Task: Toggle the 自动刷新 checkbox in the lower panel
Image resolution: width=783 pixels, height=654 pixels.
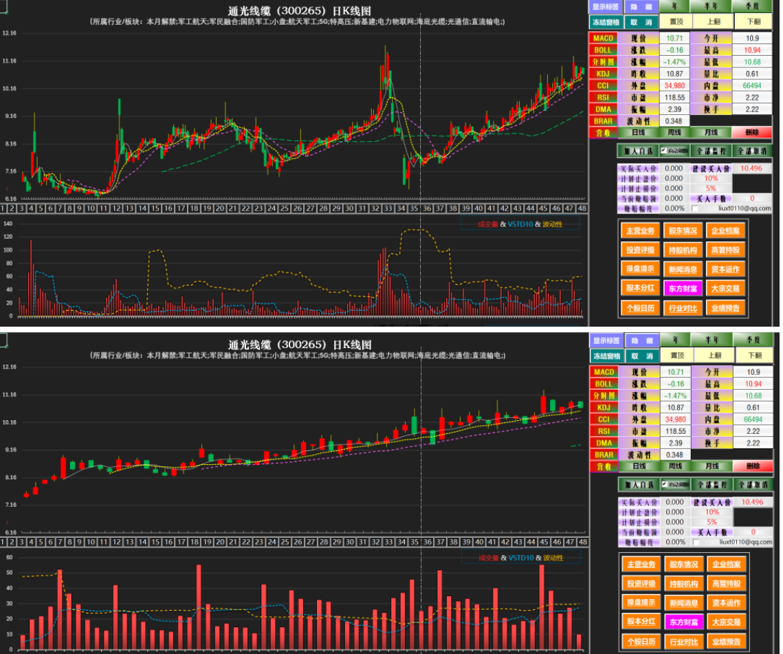Action: pos(665,484)
